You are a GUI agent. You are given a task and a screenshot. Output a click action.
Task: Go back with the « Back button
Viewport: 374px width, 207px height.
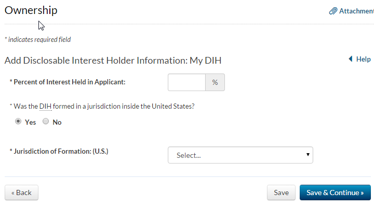(21, 193)
